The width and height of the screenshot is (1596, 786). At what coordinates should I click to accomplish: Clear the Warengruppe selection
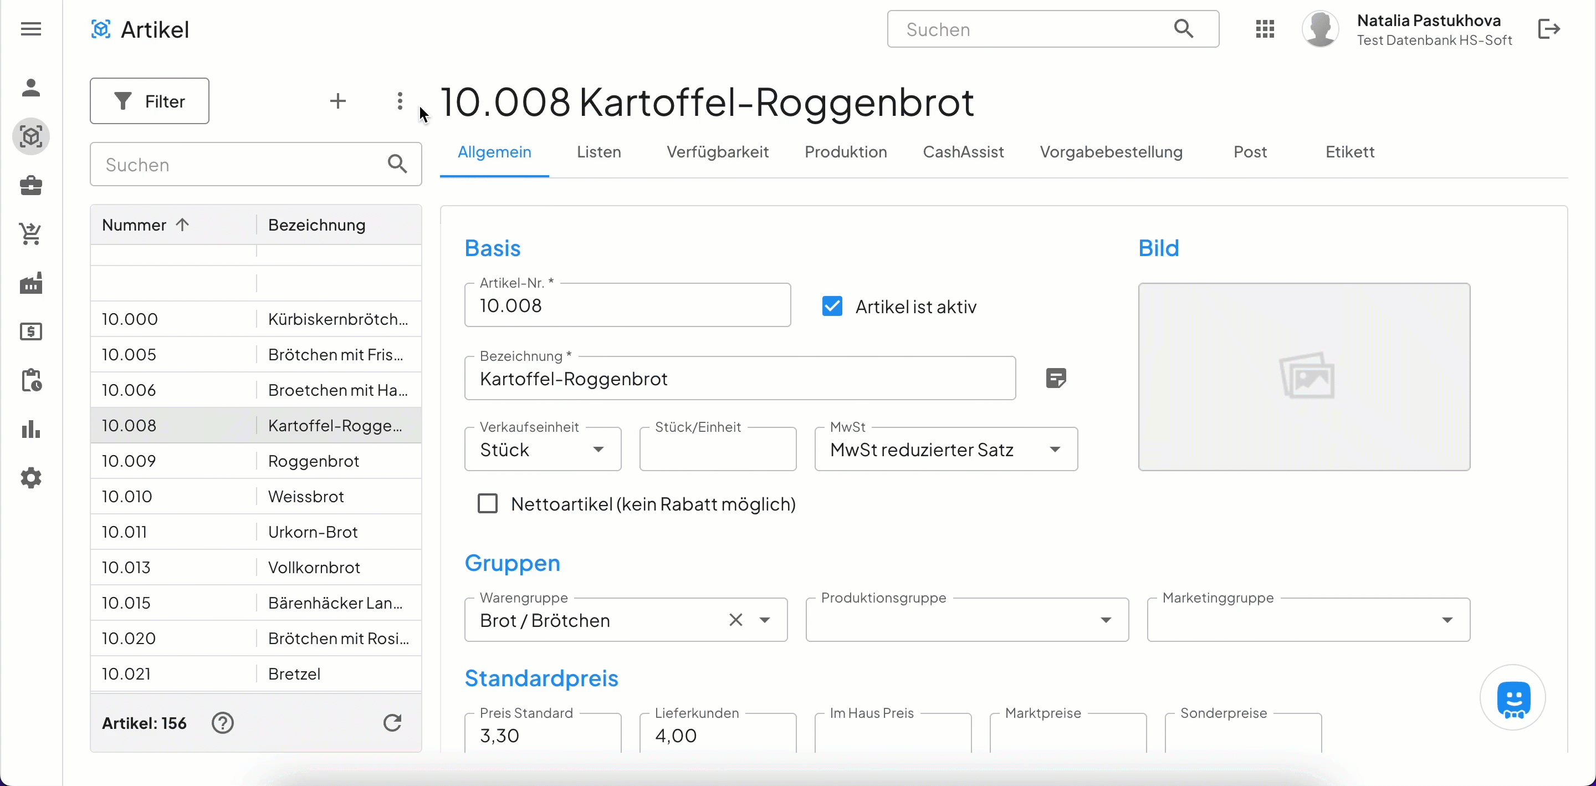point(735,620)
